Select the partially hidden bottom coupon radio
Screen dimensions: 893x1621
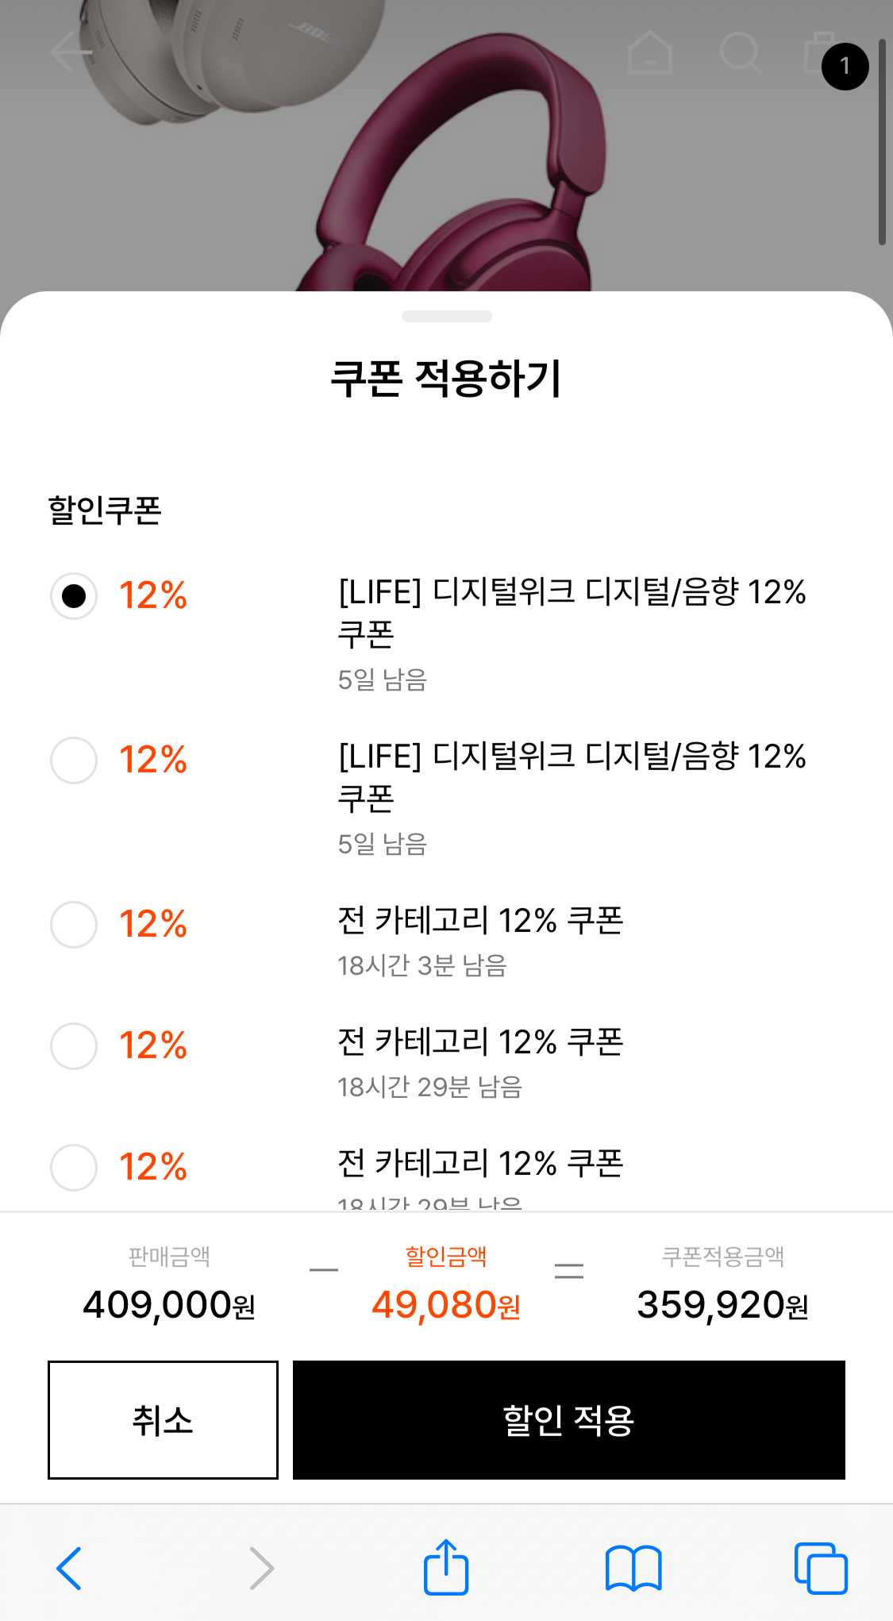click(74, 1167)
